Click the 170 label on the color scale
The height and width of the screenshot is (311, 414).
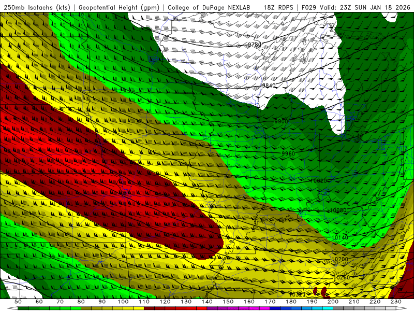(270, 302)
